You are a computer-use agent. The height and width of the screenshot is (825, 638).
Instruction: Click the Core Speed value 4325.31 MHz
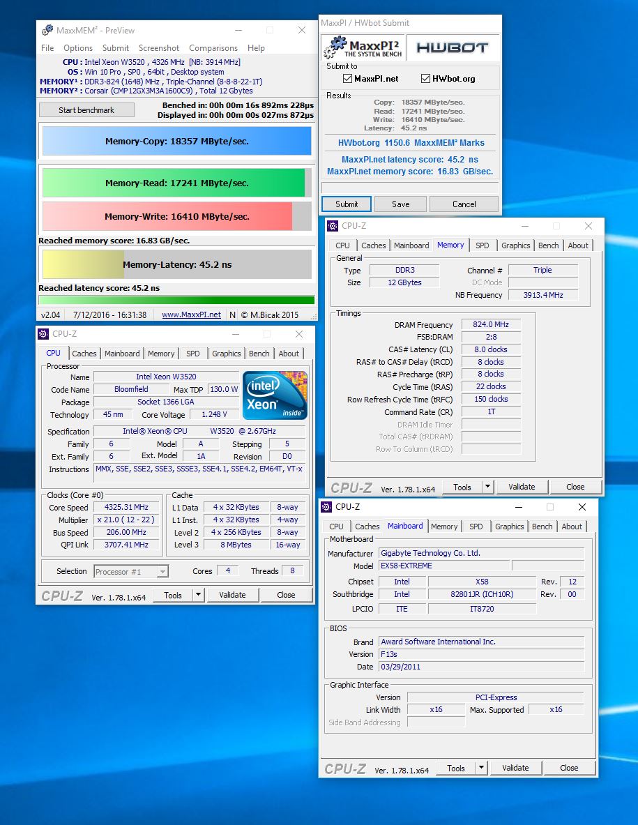click(x=126, y=507)
